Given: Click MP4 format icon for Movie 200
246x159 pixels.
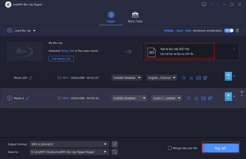Looking at the screenshot, I should (228, 76).
